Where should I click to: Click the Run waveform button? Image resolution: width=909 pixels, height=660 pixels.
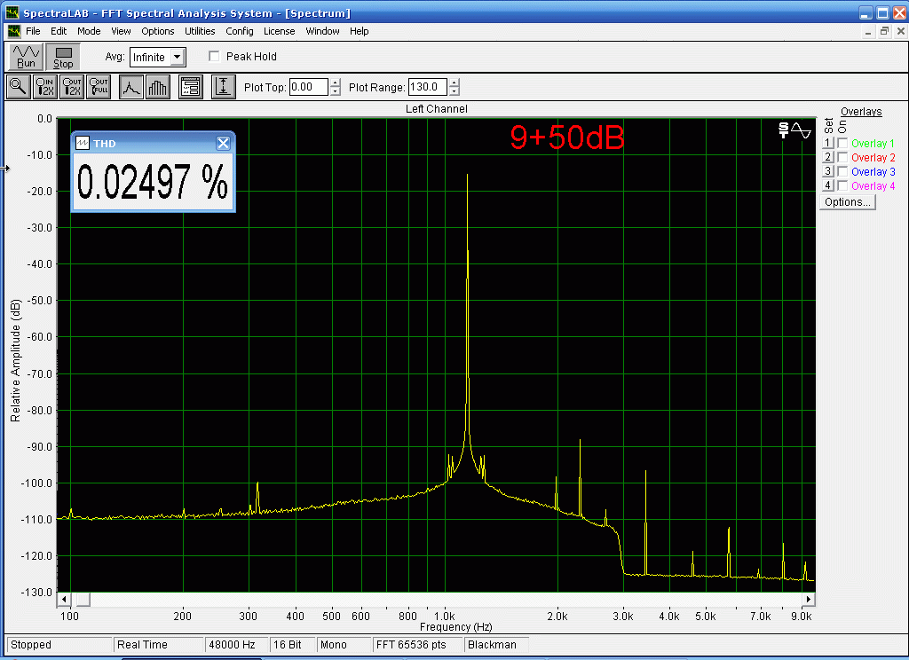pyautogui.click(x=26, y=57)
